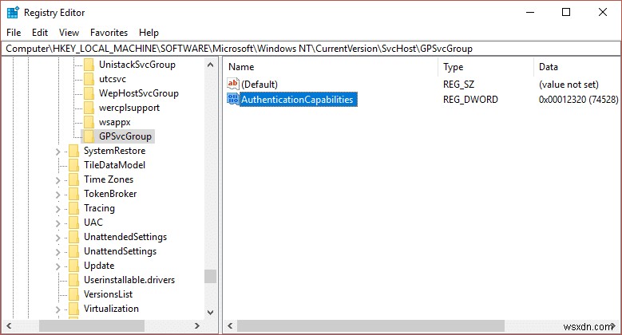Minimize the Registry Editor window
Screen dimensions: 622x335
(530, 12)
